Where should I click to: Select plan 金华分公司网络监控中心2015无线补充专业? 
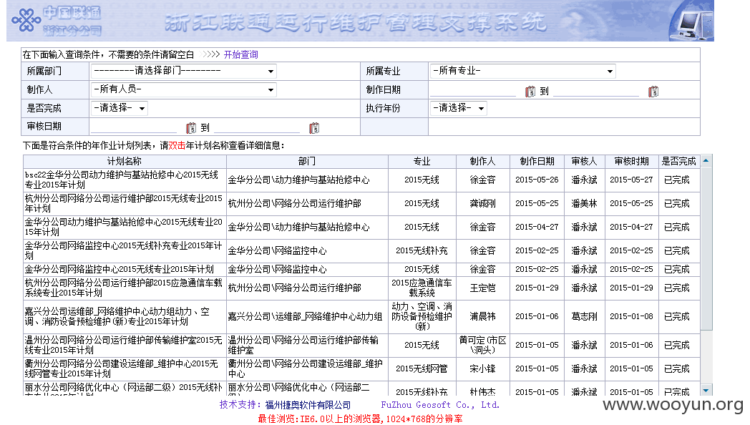point(125,250)
